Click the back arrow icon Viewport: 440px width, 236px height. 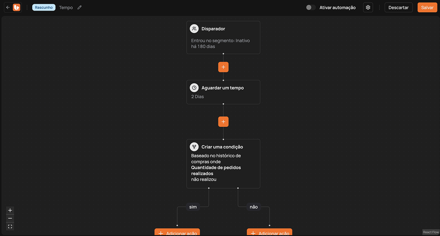coord(8,8)
